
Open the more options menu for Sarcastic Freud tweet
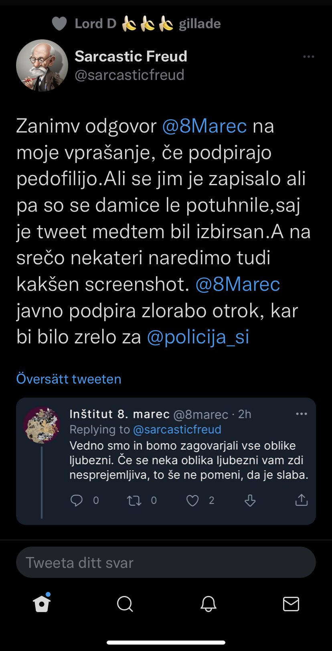pyautogui.click(x=308, y=57)
